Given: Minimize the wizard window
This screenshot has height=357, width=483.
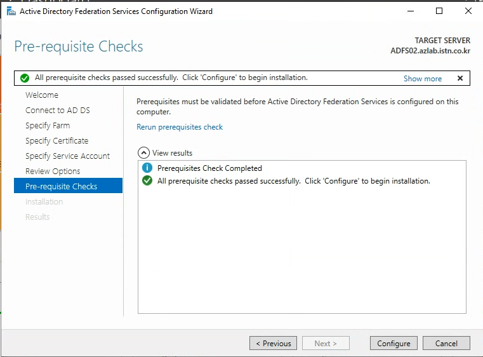Looking at the screenshot, I should coord(410,11).
